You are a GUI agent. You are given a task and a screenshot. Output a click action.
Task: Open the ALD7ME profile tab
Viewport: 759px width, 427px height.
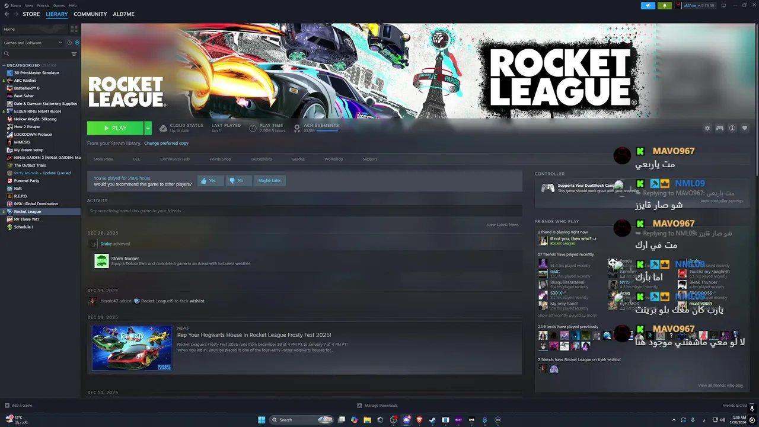tap(124, 14)
